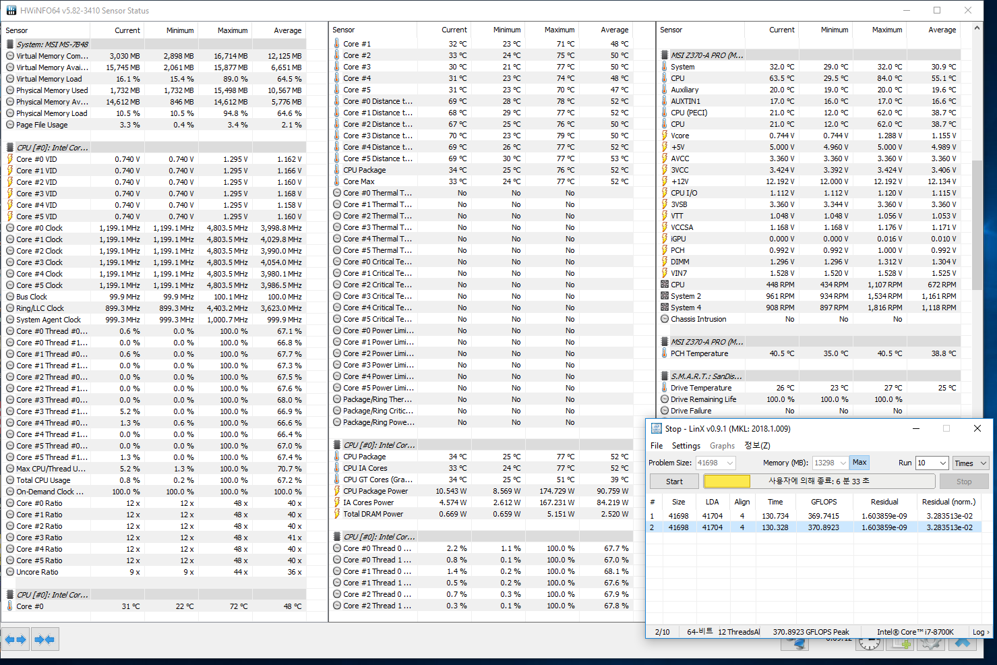Click the circle icon beside Chassis Intrusion
The width and height of the screenshot is (997, 665).
[x=665, y=319]
